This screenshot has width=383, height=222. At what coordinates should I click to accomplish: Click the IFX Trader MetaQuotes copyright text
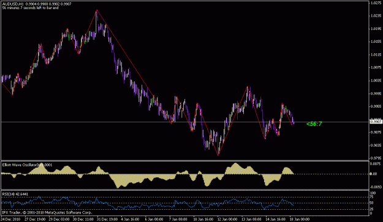coord(47,212)
